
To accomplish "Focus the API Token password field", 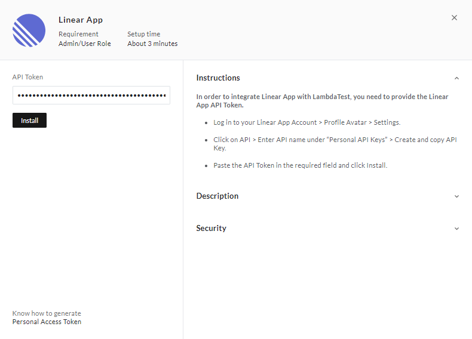I will click(x=91, y=95).
